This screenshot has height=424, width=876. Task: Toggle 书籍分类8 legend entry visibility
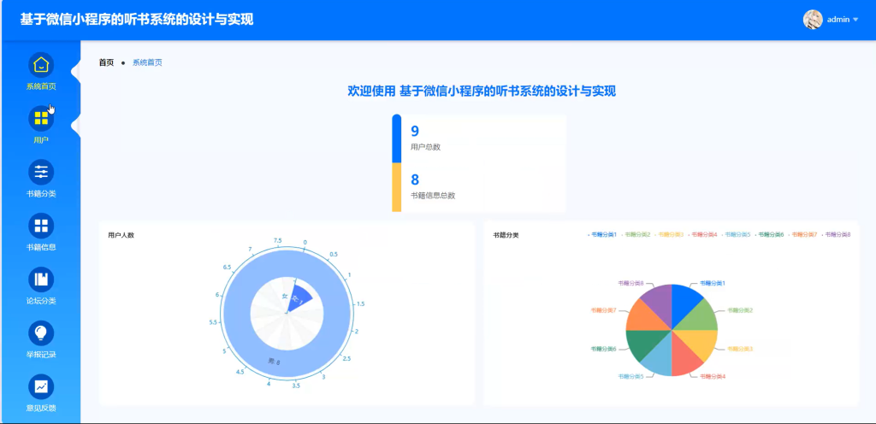pyautogui.click(x=836, y=235)
